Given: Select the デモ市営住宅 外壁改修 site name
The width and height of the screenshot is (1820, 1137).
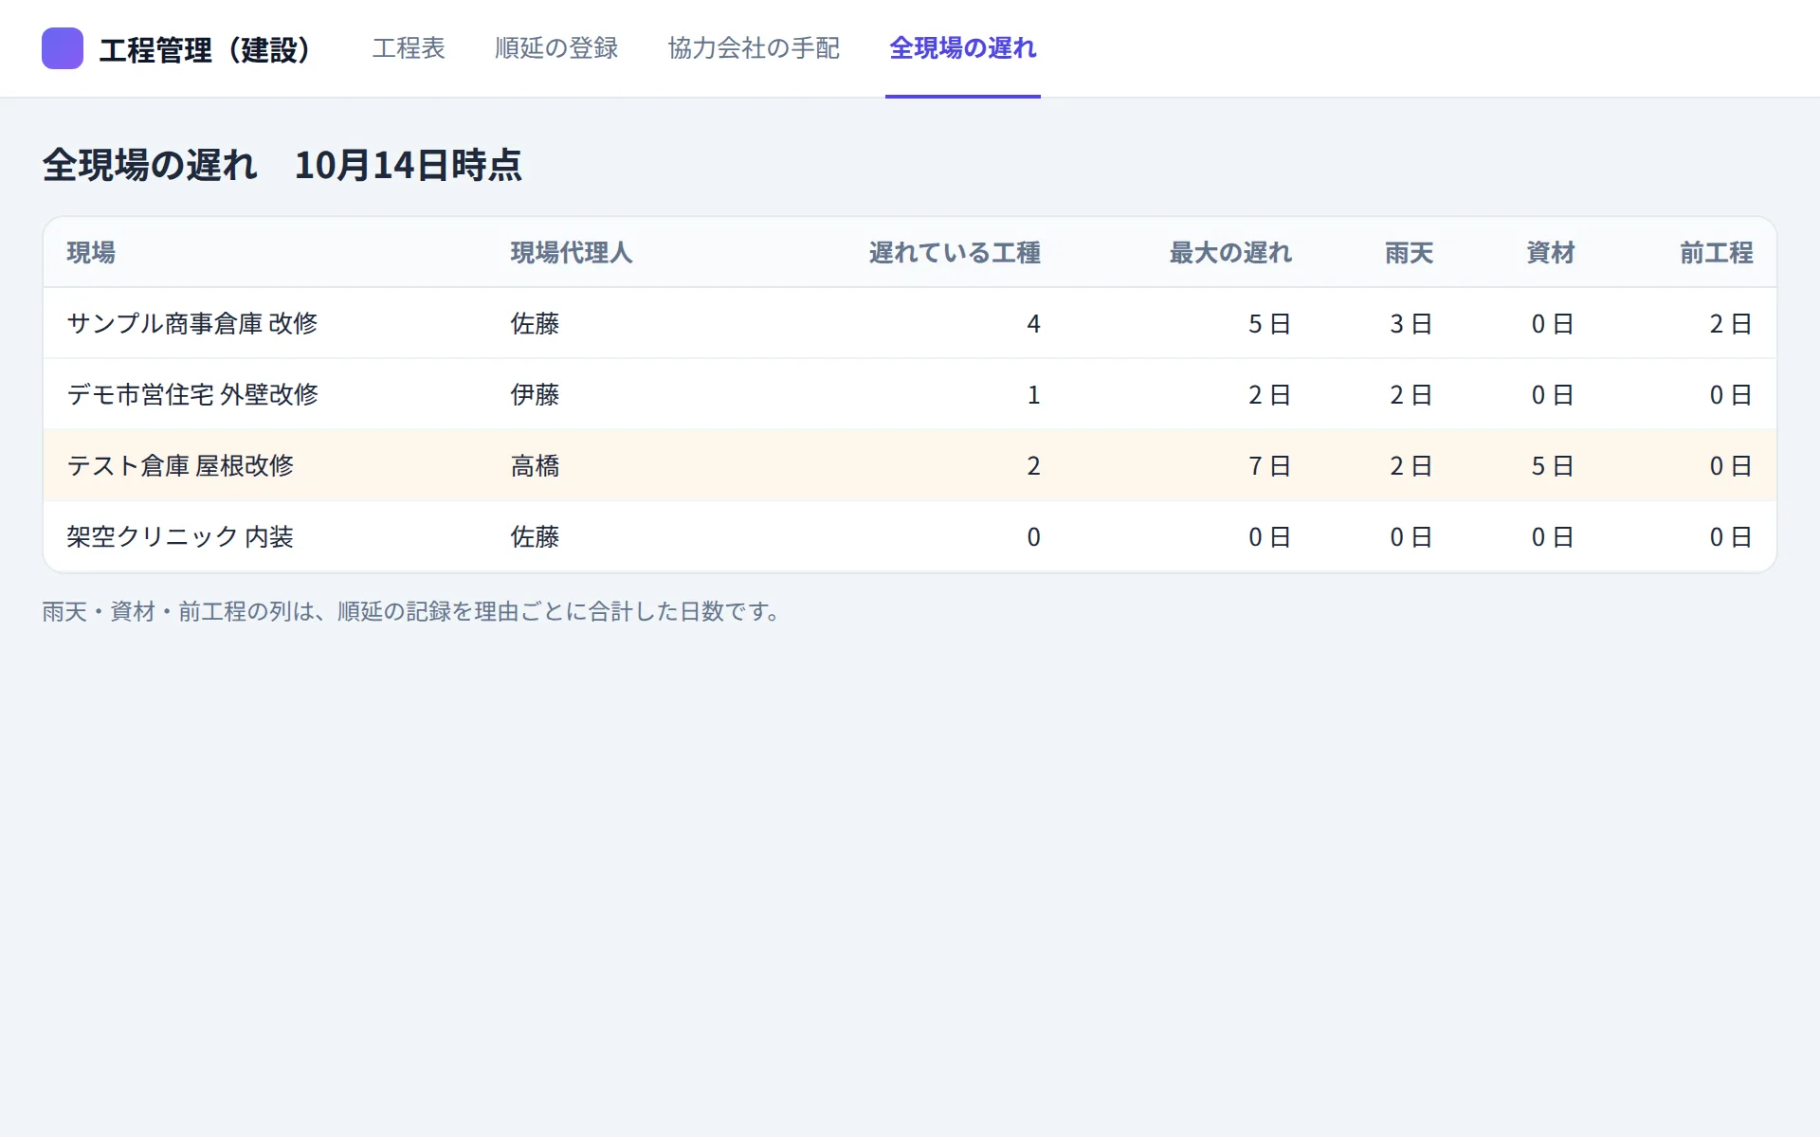Looking at the screenshot, I should tap(192, 395).
